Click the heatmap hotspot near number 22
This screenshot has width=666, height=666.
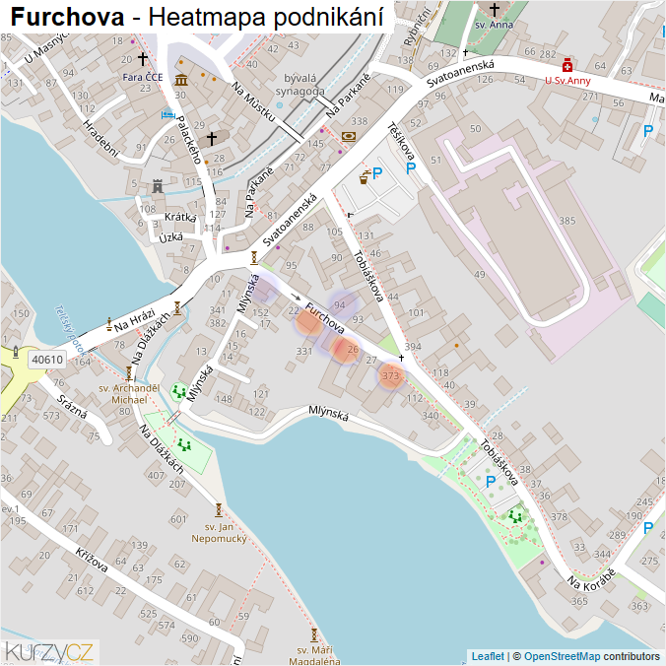click(308, 321)
